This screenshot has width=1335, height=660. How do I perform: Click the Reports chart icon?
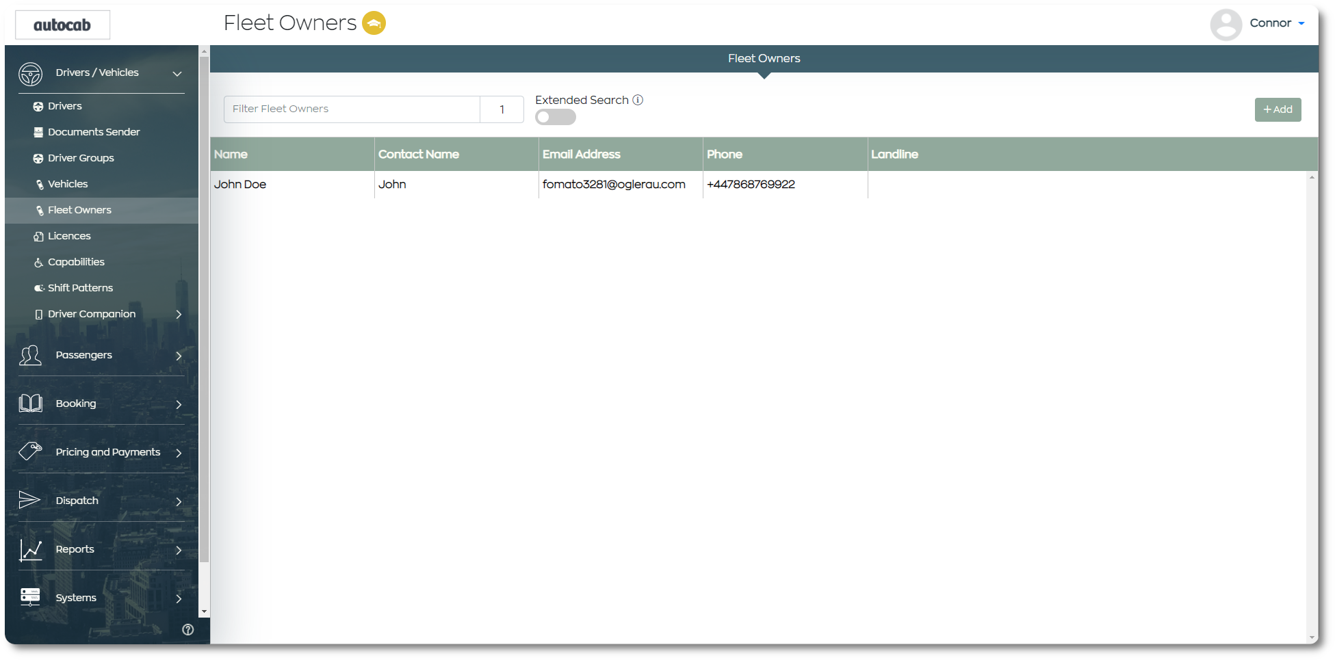point(30,549)
